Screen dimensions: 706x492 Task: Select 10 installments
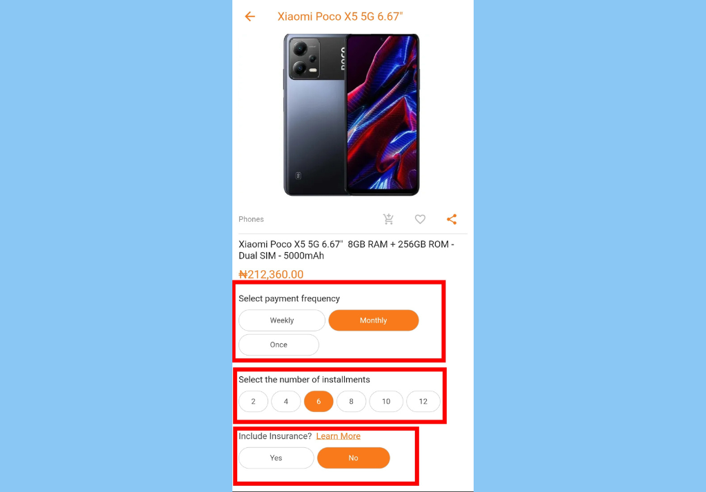pos(386,402)
